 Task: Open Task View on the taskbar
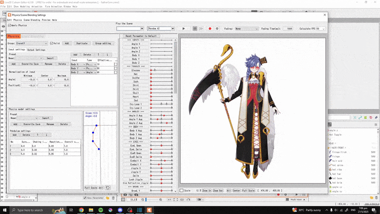pos(71,210)
